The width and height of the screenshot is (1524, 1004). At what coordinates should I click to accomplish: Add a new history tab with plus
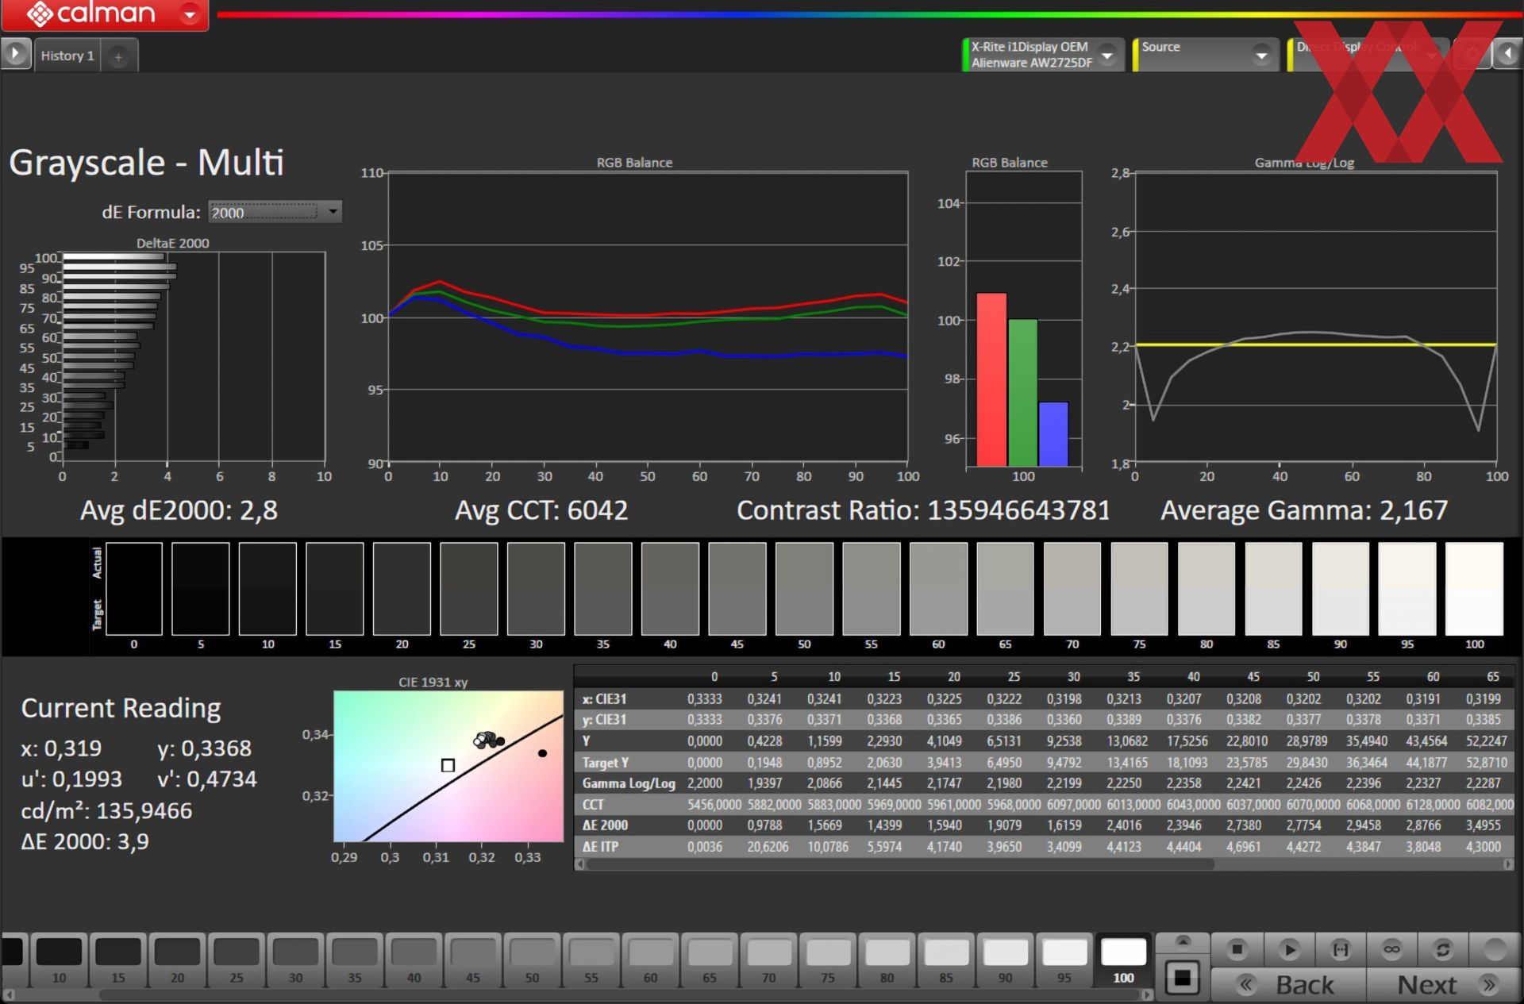pos(118,56)
